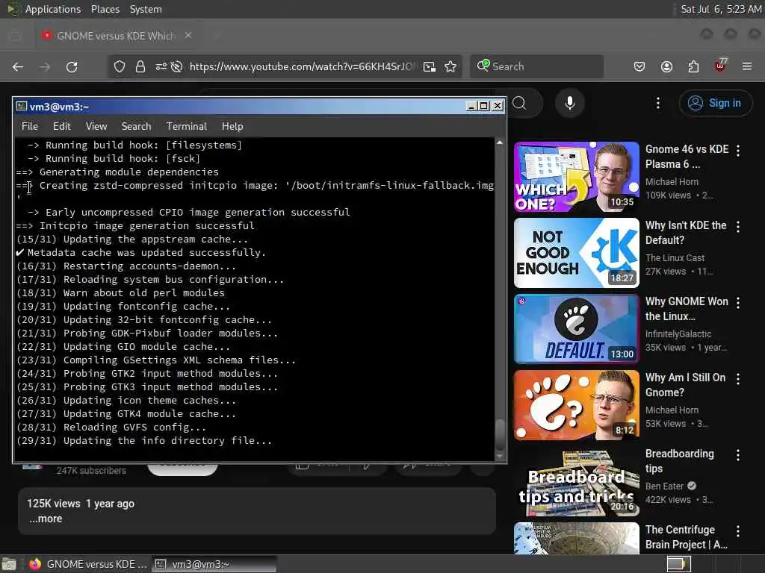Click '125K views 1 year ago' text
Viewport: 765px width, 573px height.
[81, 504]
